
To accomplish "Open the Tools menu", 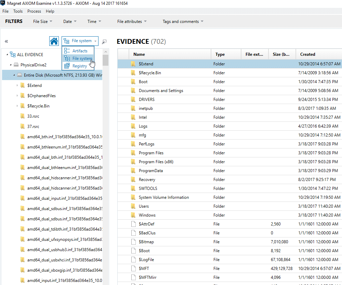I will click(18, 11).
